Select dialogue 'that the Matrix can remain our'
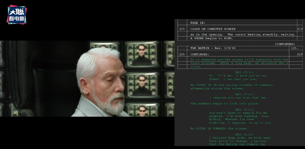The width and height of the screenshot is (305, 149). pyautogui.click(x=237, y=144)
